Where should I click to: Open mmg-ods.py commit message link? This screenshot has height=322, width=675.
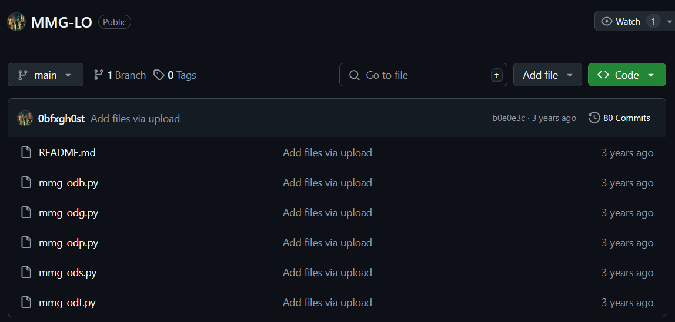327,273
